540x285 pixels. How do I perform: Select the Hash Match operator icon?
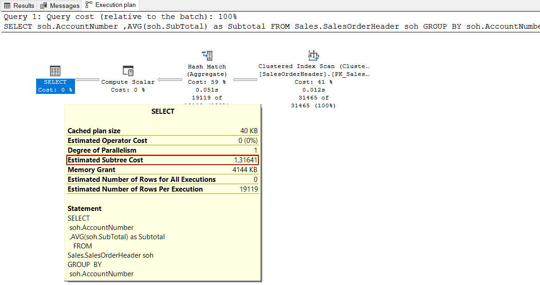click(207, 56)
